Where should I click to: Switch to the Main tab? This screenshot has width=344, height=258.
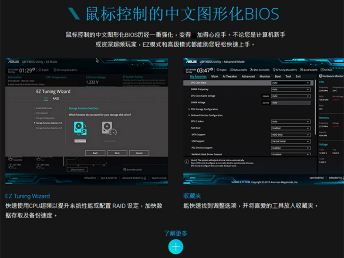pyautogui.click(x=215, y=76)
